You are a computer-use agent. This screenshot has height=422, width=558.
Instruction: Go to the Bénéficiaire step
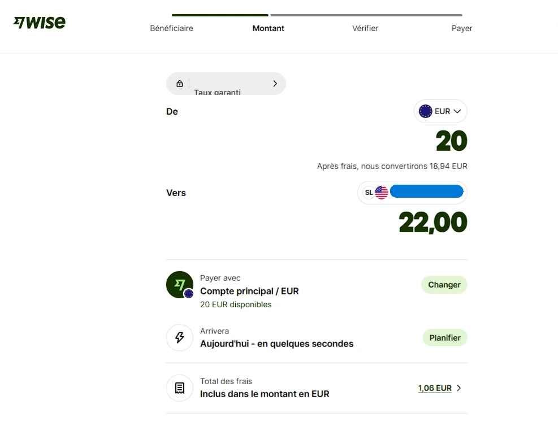171,28
